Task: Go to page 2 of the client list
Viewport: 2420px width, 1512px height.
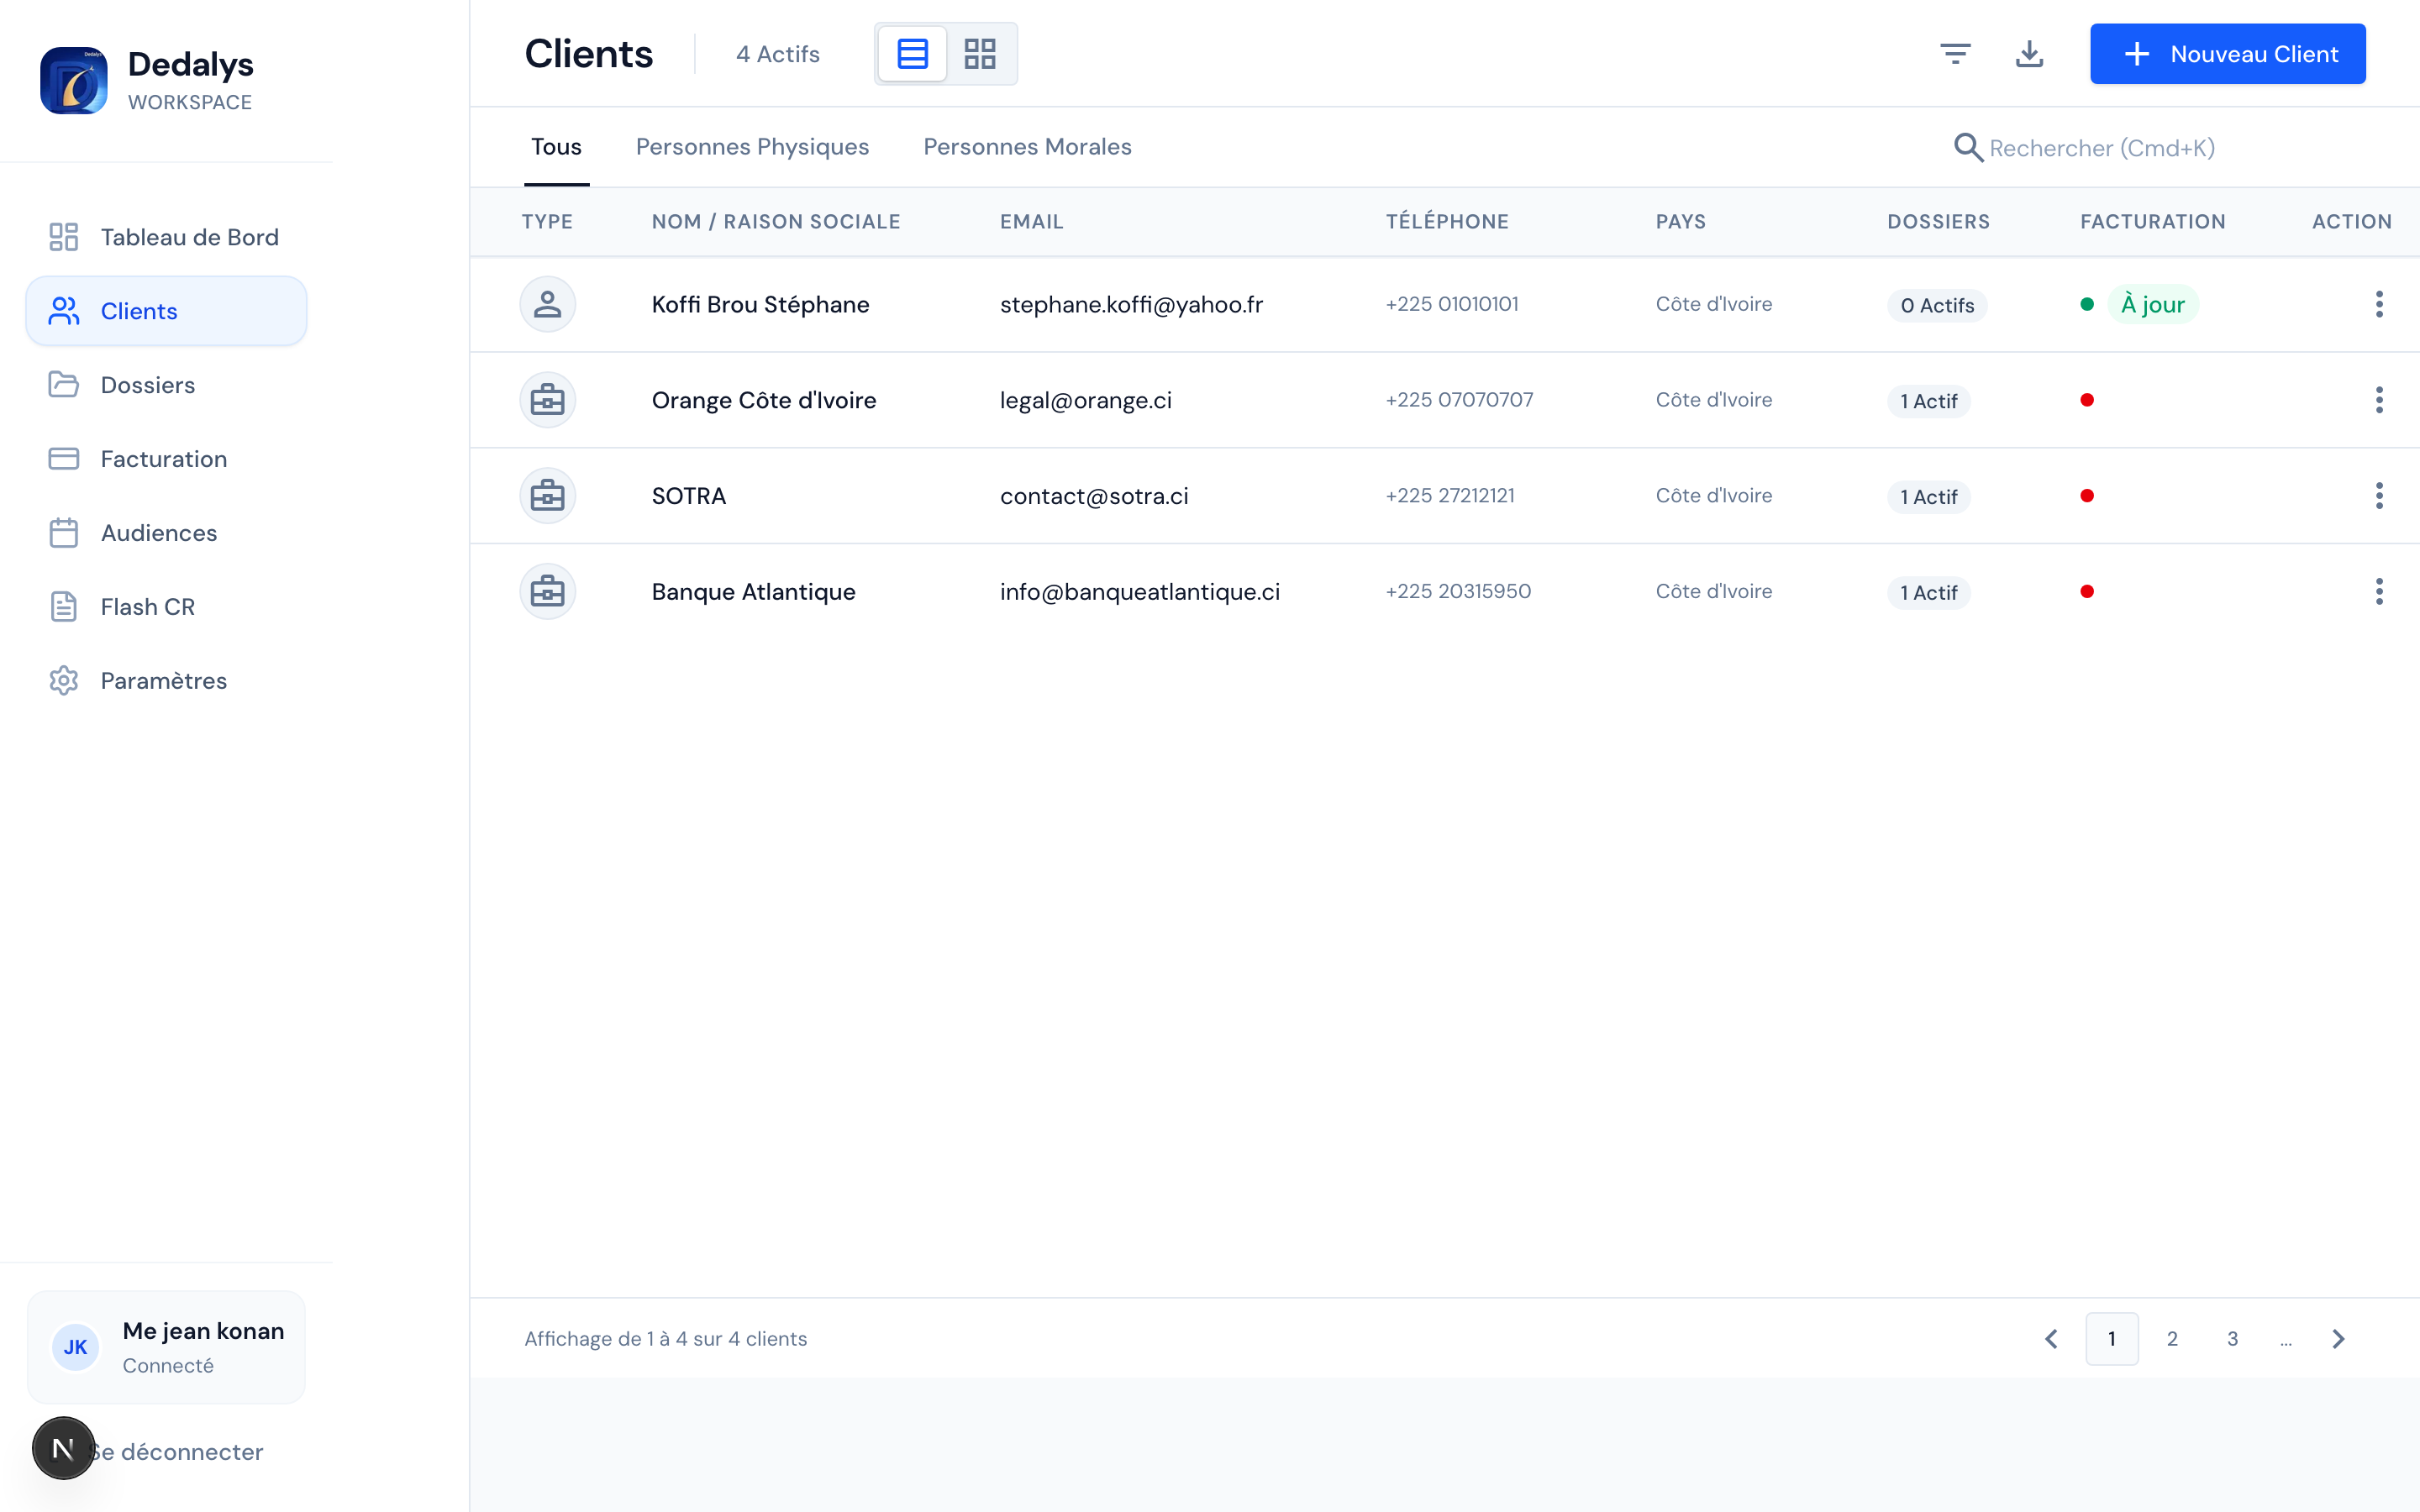Action: click(x=2172, y=1338)
